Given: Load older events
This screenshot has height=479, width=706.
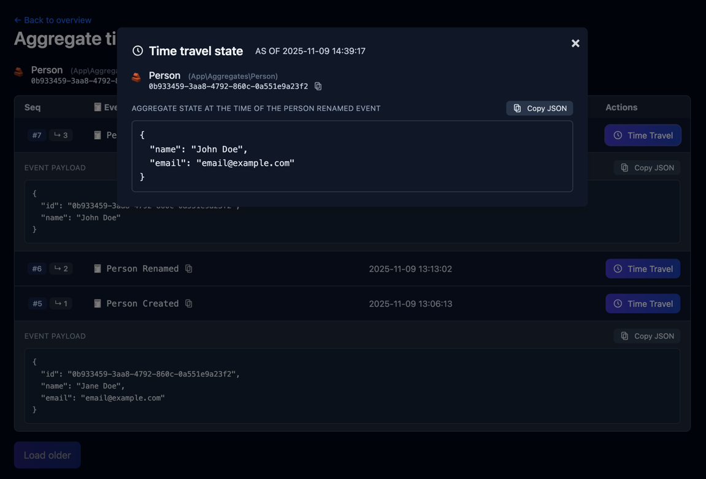Looking at the screenshot, I should tap(47, 455).
